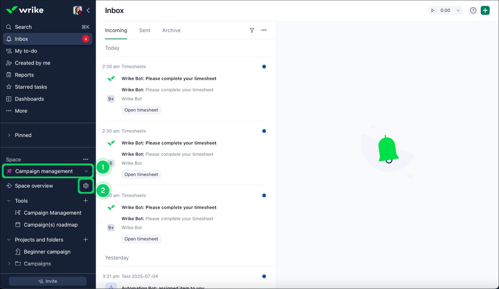499x289 pixels.
Task: Expand the Campaigns folder
Action: coord(9,264)
